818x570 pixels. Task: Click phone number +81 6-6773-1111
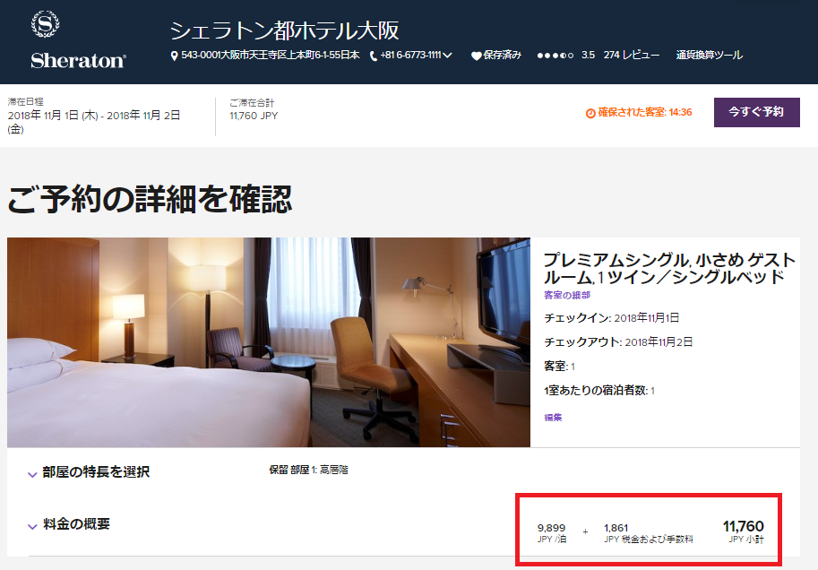pyautogui.click(x=410, y=56)
